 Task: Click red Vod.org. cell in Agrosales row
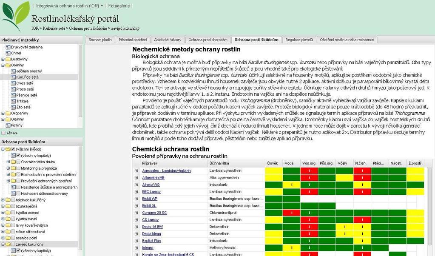pyautogui.click(x=309, y=171)
